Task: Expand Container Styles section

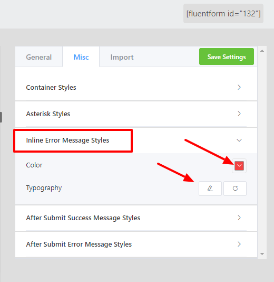Action: coord(136,88)
